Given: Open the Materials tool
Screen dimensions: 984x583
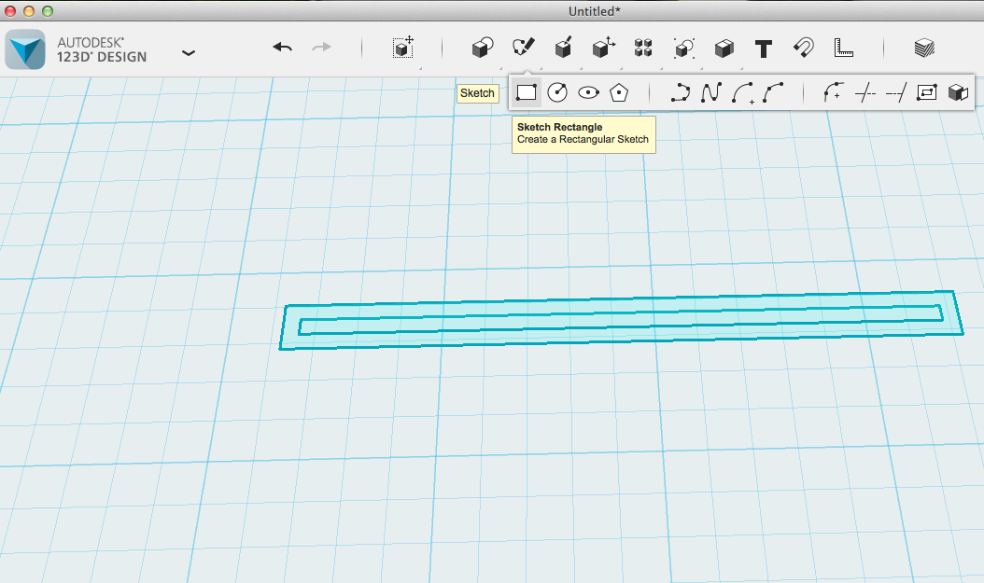Looking at the screenshot, I should click(x=923, y=48).
